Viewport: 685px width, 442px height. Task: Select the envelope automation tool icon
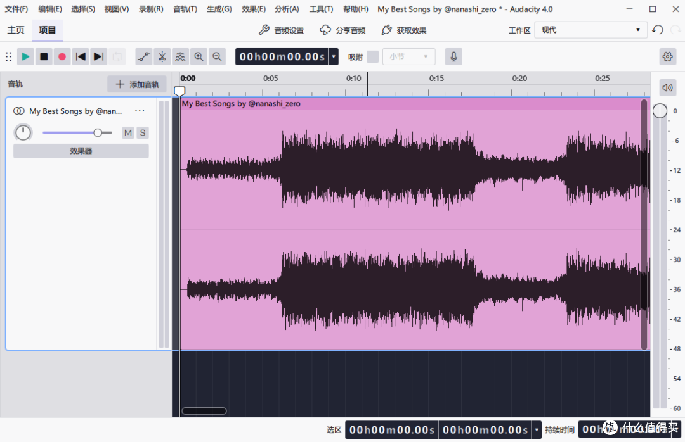(x=144, y=57)
